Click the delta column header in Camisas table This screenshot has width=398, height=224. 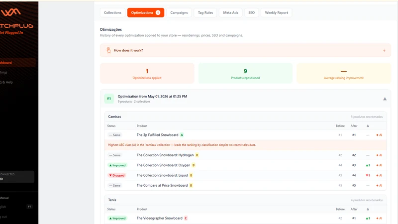368,126
